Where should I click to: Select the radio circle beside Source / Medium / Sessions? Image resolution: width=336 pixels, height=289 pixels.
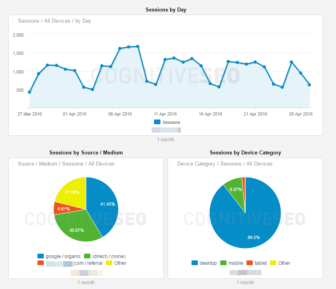pos(13,164)
